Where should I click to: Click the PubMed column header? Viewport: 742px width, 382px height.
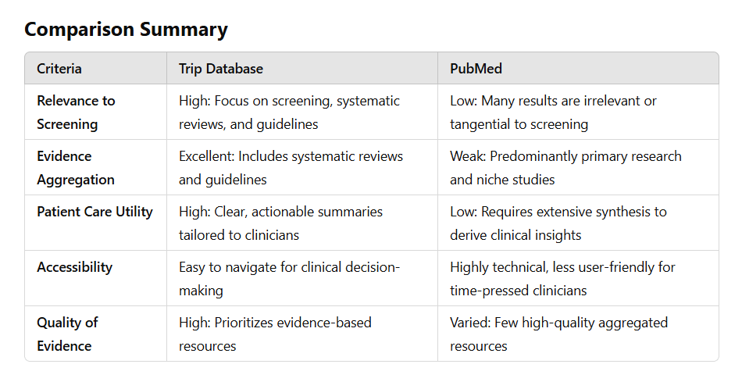pos(476,69)
